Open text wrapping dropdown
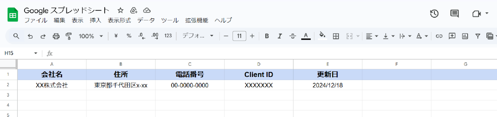The height and width of the screenshot is (117, 497). 405,36
